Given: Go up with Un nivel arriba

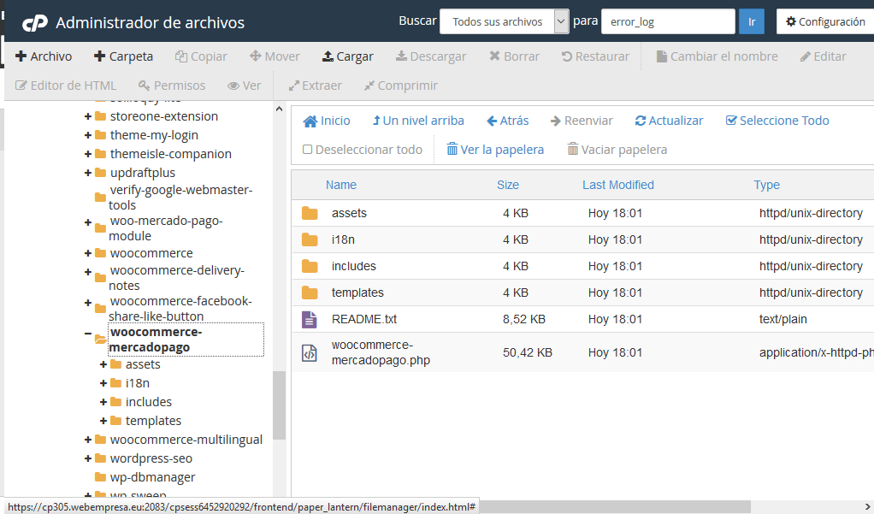Looking at the screenshot, I should (x=418, y=121).
